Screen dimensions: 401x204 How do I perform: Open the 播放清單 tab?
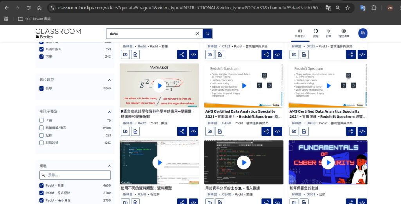click(343, 33)
